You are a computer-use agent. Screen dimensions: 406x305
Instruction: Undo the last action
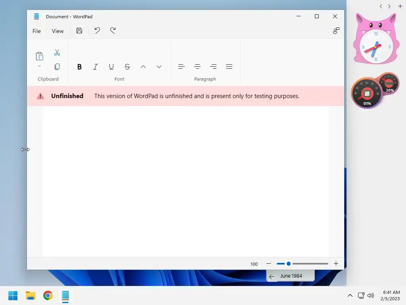click(x=97, y=31)
